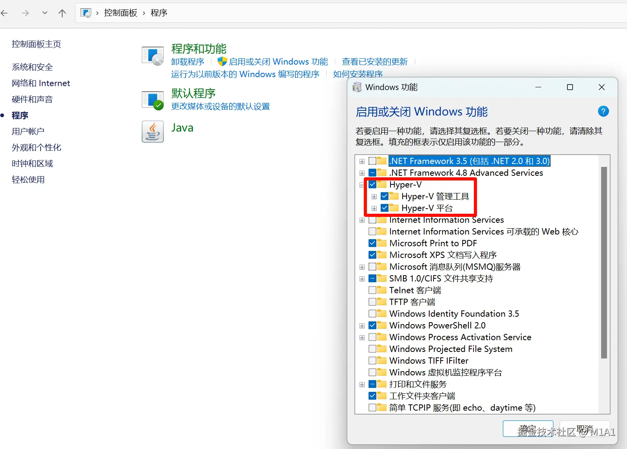
Task: Open 系统和安全 category
Action: [x=32, y=67]
